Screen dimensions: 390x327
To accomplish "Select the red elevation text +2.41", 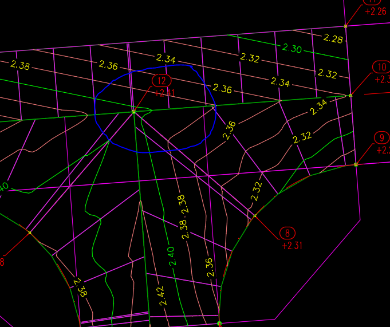I will pyautogui.click(x=164, y=93).
